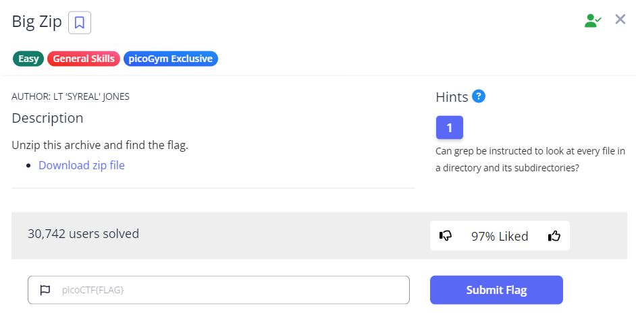Select the picoGym Exclusive tag
The width and height of the screenshot is (636, 327).
click(171, 59)
